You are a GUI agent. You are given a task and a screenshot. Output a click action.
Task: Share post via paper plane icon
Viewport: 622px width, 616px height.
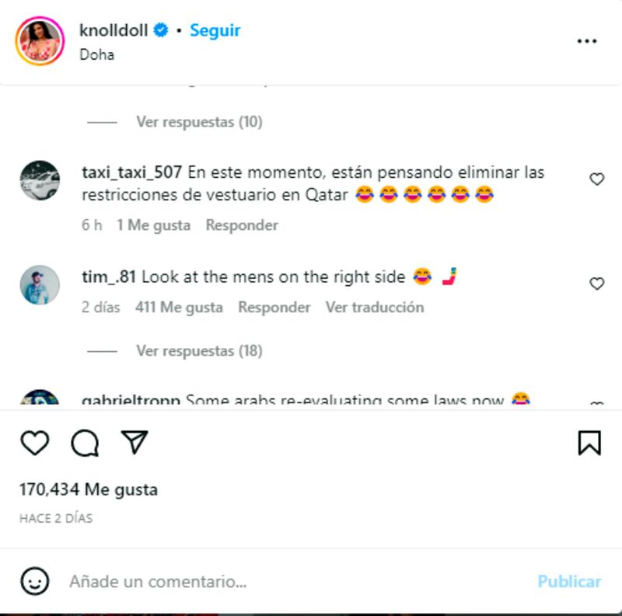coord(135,441)
